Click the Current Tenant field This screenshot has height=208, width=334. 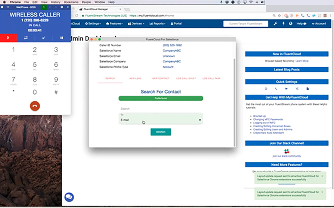point(246,24)
